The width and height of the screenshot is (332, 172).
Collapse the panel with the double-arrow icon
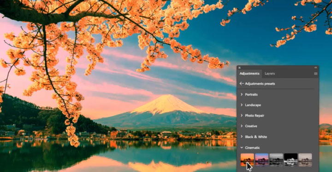[316, 68]
